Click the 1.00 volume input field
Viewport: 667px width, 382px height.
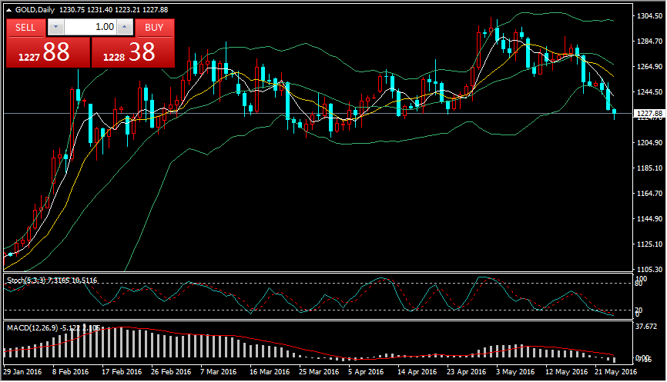pos(91,27)
